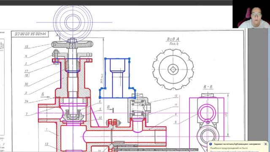Image resolution: width=270 pixels, height=152 pixels.
Task: Close the print job completed notification
Action: (x=266, y=144)
